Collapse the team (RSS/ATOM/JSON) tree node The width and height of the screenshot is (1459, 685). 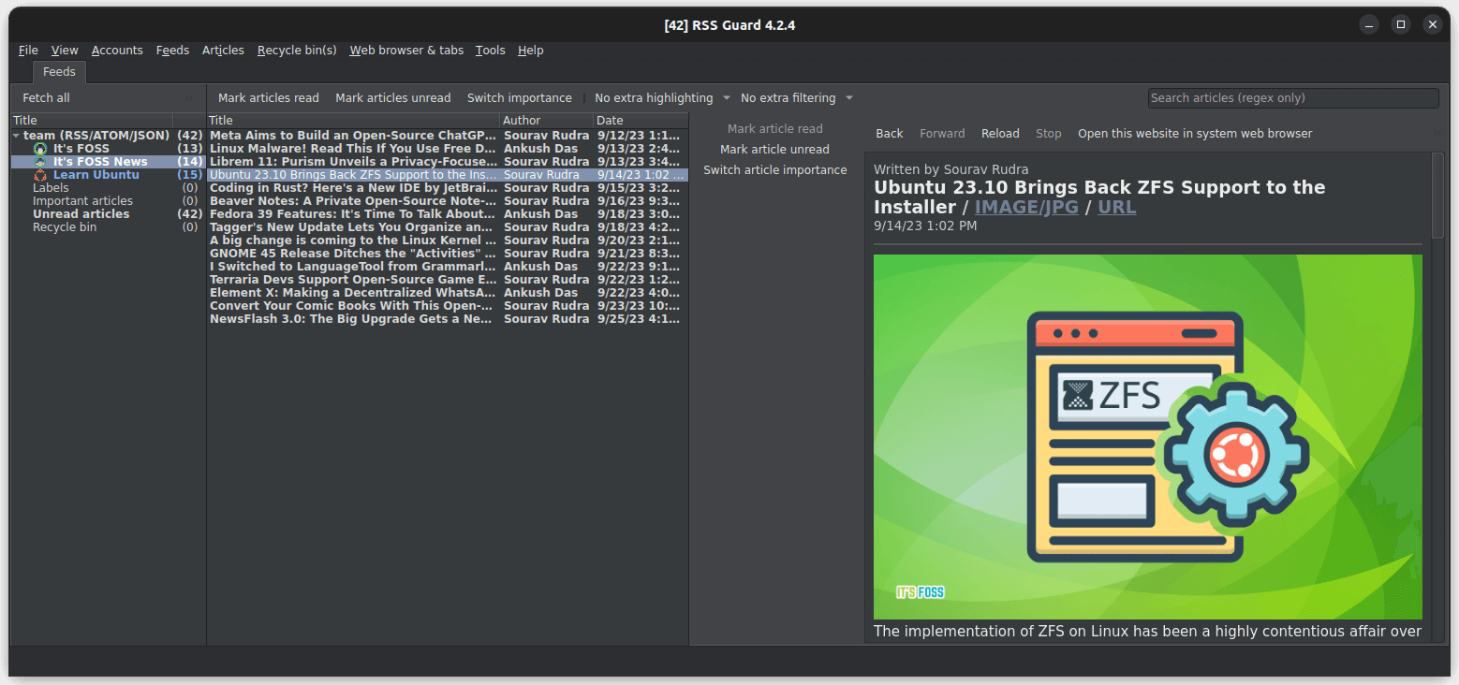[x=16, y=134]
